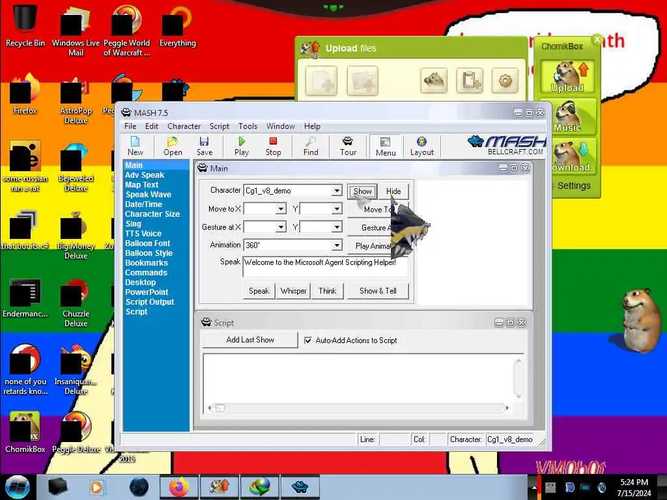Open a script with the Open toolbar icon
The width and height of the screenshot is (667, 500).
173,146
